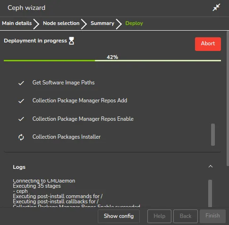Click the Ceph wizard title
Screen dimensions: 229x225
(26, 8)
